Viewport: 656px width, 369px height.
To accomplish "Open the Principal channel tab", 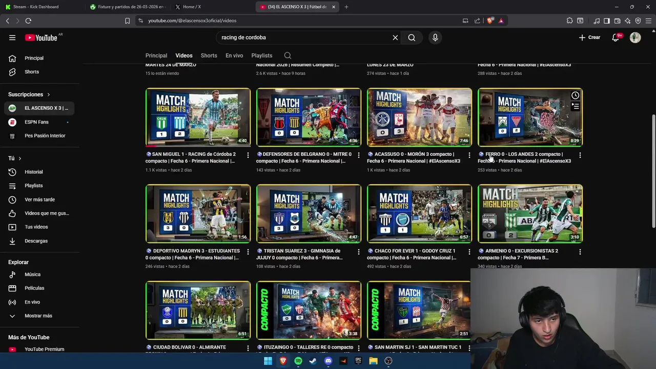I will click(x=156, y=55).
